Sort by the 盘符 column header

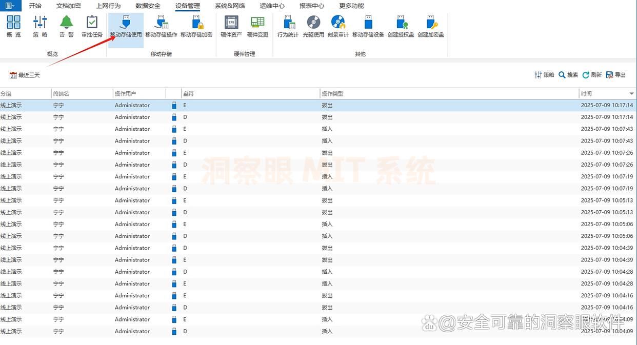point(251,94)
